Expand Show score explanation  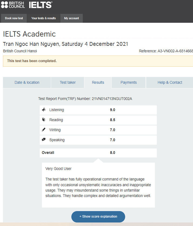[98, 217]
